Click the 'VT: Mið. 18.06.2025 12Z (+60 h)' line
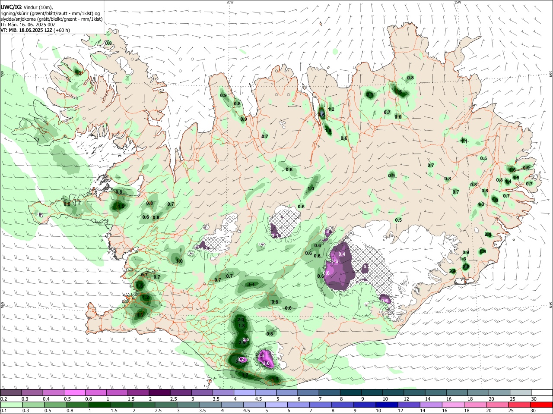 [35, 30]
